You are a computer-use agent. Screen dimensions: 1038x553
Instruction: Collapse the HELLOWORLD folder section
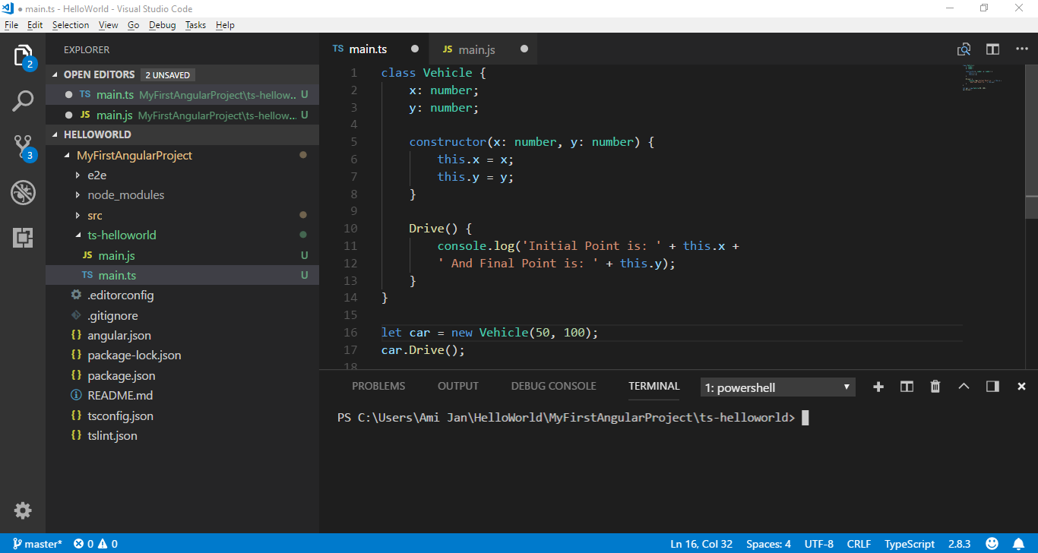[54, 134]
